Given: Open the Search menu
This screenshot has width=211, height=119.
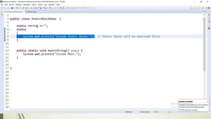Looking at the screenshot, I should pyautogui.click(x=34, y=5).
